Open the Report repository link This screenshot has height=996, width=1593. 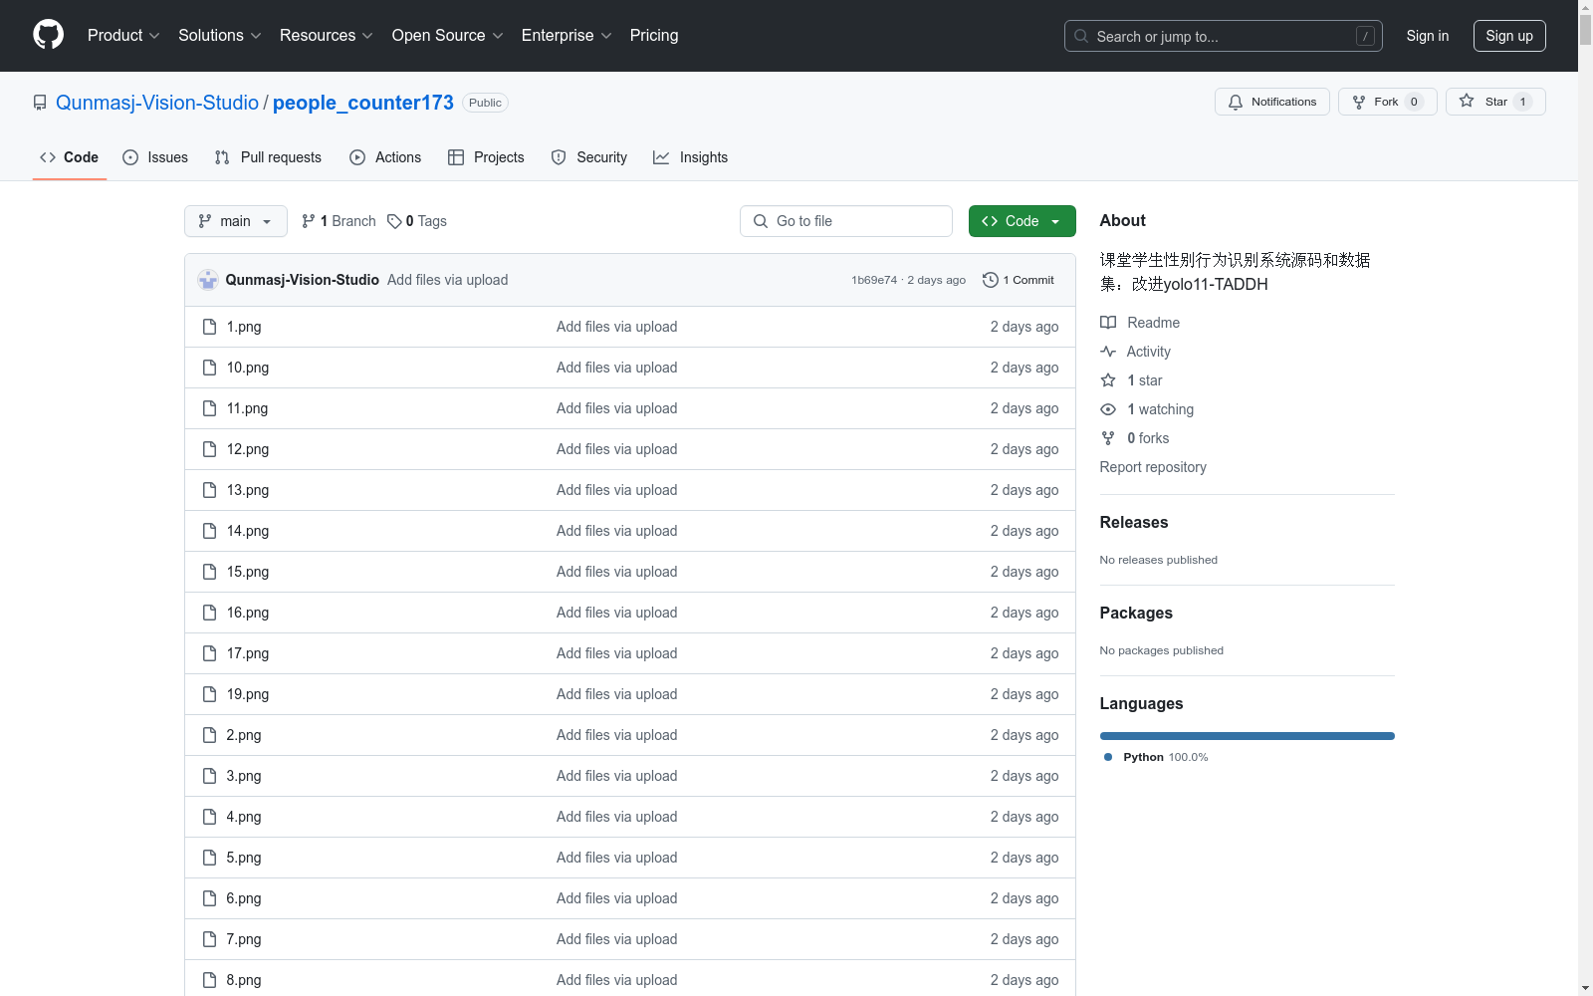coord(1153,467)
